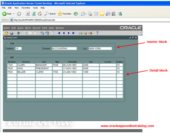Click the Enter Query toolbar icon
Viewport: 170px width, 133px height.
point(42,33)
